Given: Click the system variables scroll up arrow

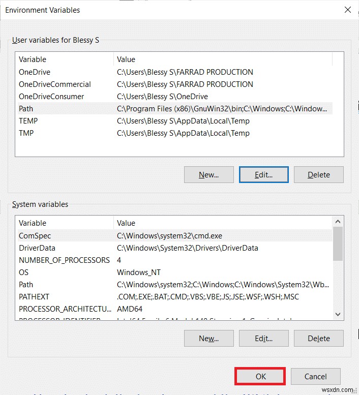Looking at the screenshot, I should 338,222.
